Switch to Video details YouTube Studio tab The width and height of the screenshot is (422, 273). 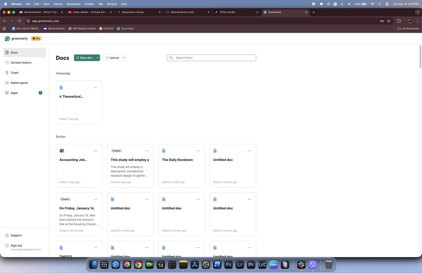tap(90, 12)
